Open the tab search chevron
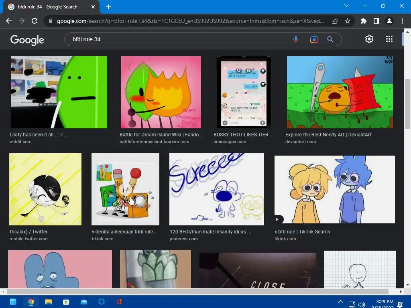 [346, 6]
